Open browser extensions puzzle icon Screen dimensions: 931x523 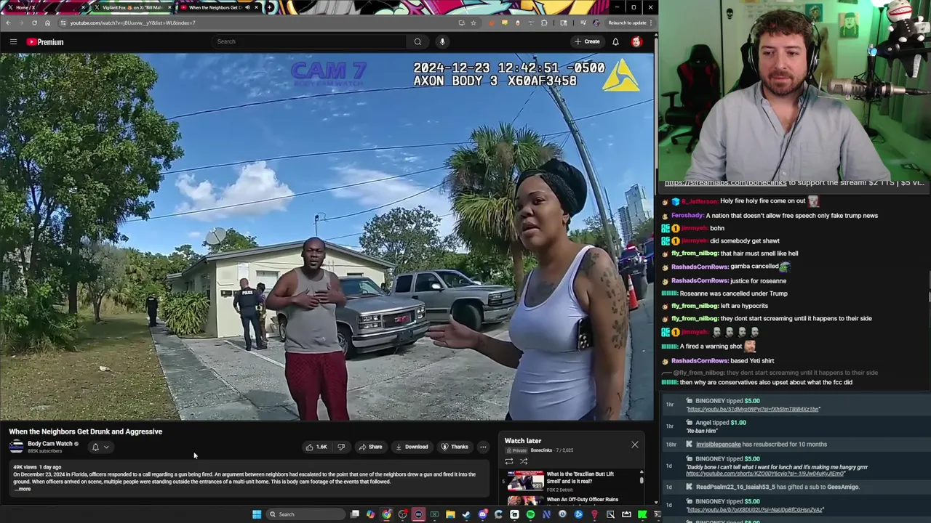pyautogui.click(x=544, y=23)
